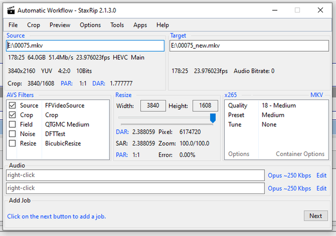Enable the Resize filter checkbox
This screenshot has width=336, height=236.
13,143
